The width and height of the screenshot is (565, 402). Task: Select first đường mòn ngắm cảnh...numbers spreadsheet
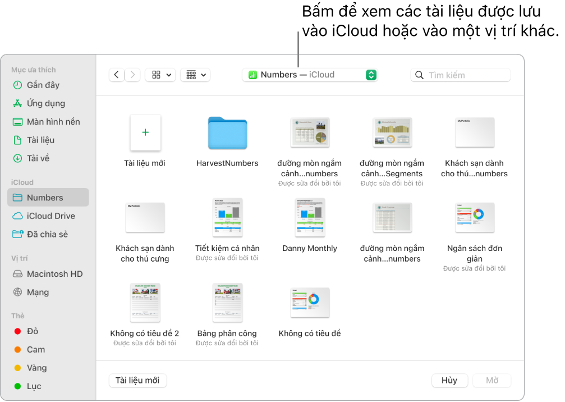(x=310, y=133)
